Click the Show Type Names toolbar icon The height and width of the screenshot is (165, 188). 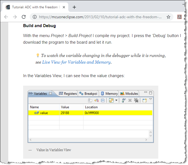(x=90, y=100)
